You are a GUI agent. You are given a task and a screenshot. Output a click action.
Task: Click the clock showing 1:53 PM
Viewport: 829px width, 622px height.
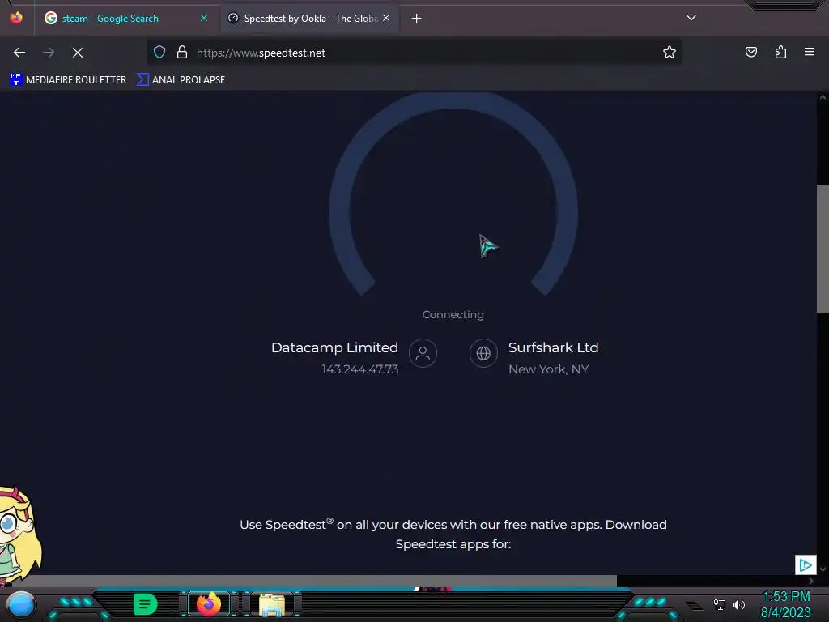786,597
